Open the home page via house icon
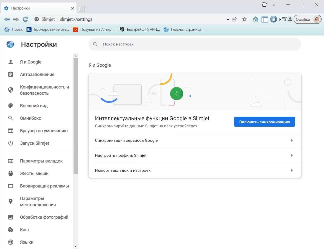The height and width of the screenshot is (249, 324). point(255,19)
